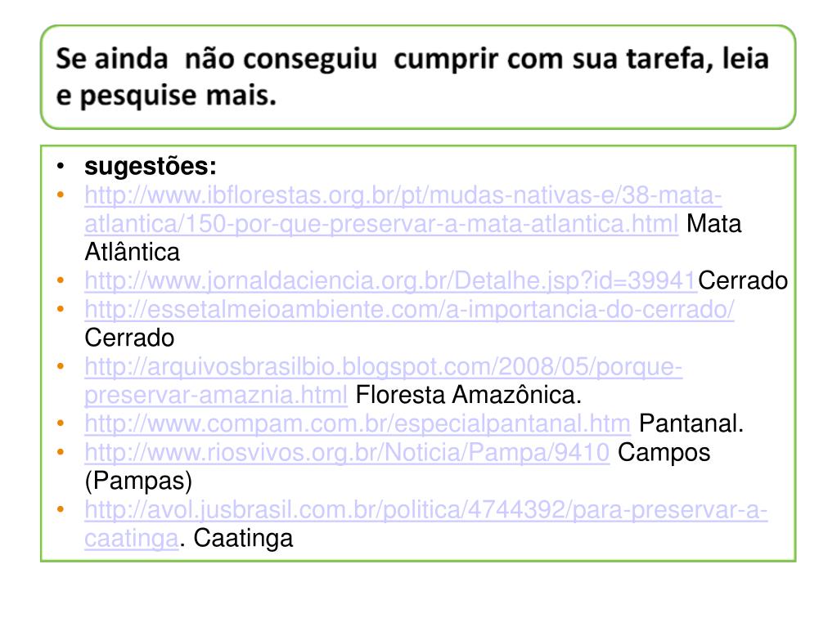This screenshot has height=627, width=837.
Task: Click the title text 'Se ainda não conseguiu'
Action: (216, 58)
